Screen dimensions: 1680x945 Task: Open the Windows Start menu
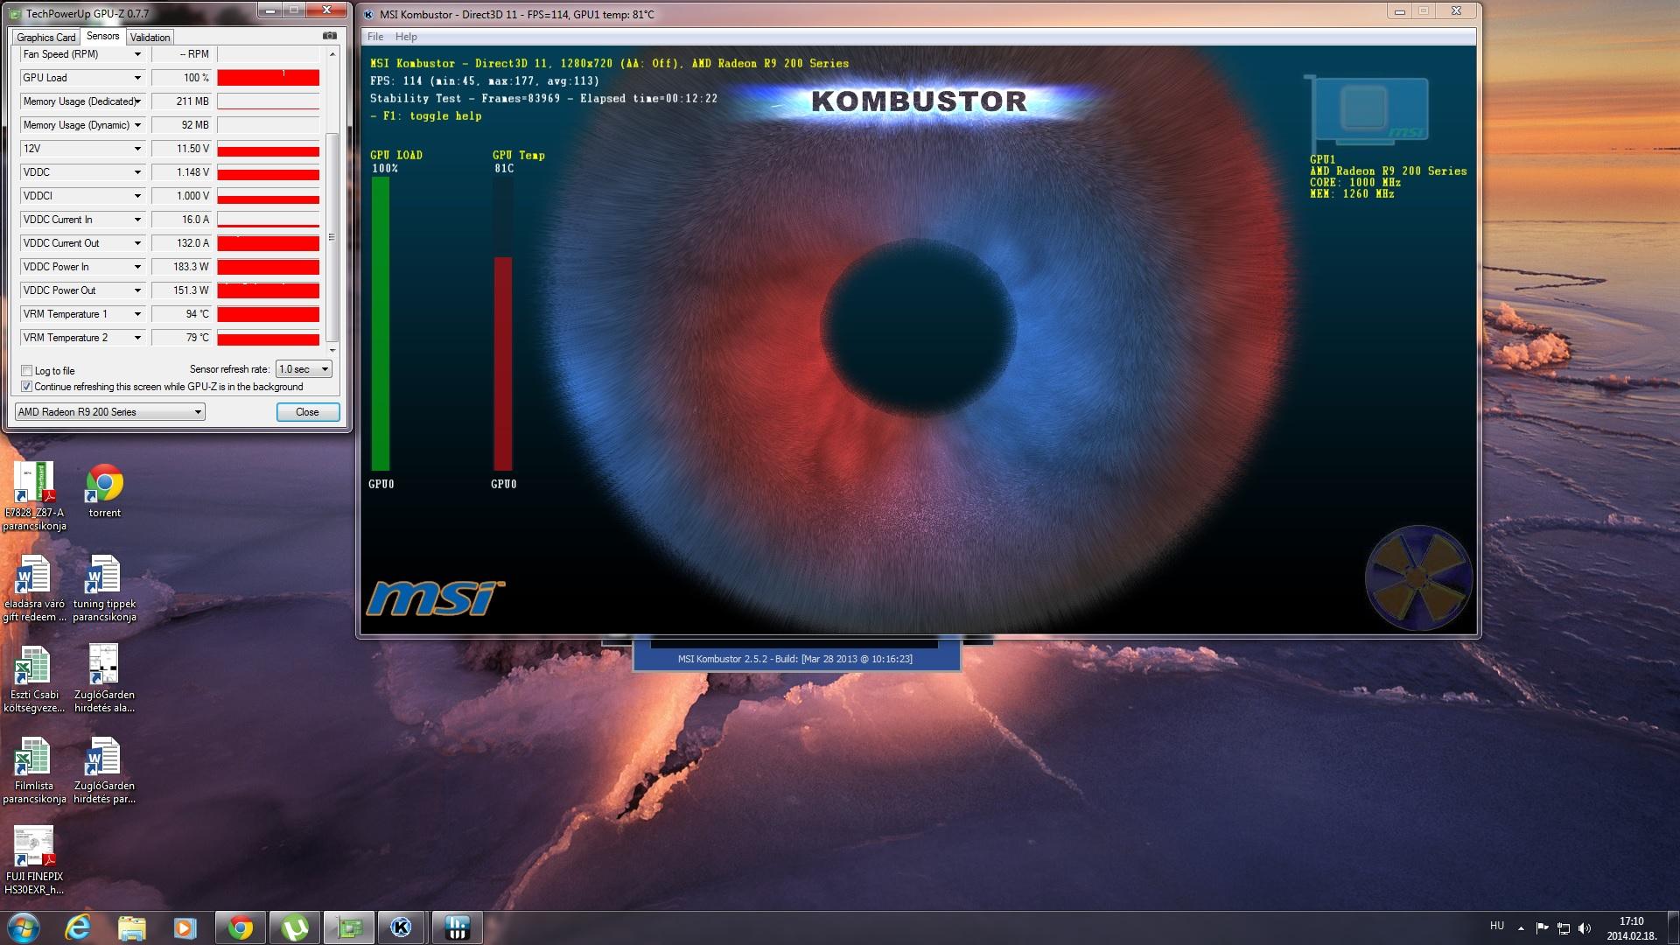pos(23,927)
